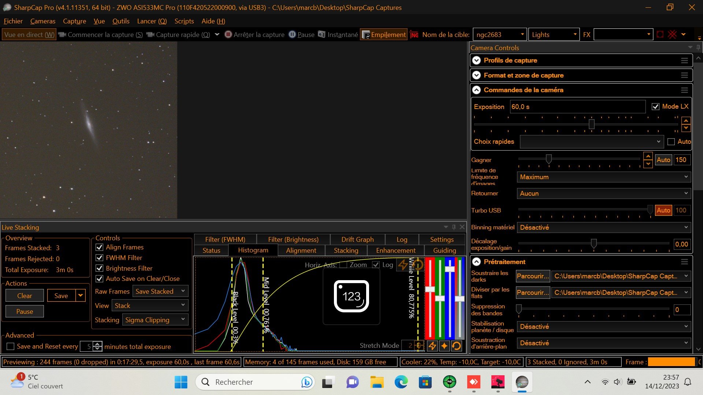The image size is (703, 395).
Task: Click Parcourir for Diviser par les flats
Action: coord(533,293)
